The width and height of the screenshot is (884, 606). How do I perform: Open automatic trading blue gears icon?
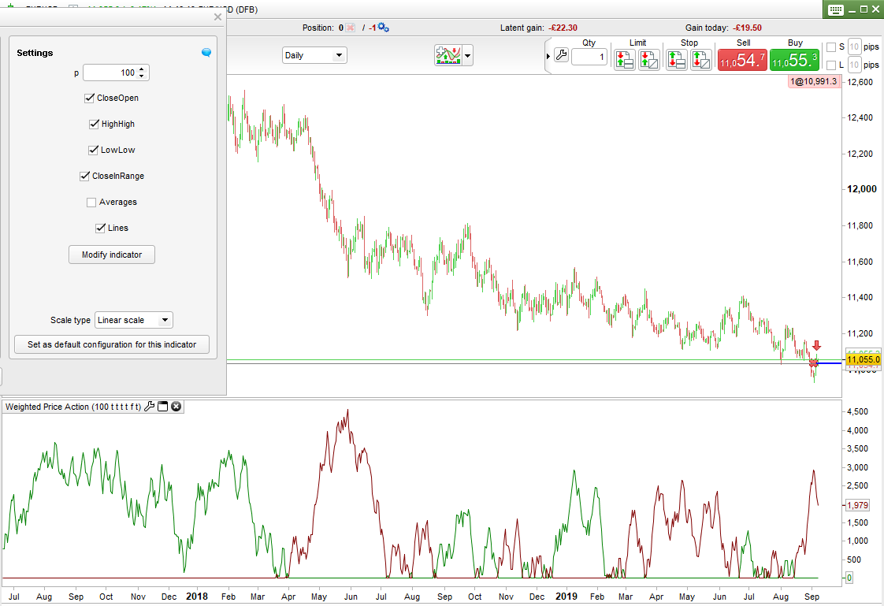383,27
